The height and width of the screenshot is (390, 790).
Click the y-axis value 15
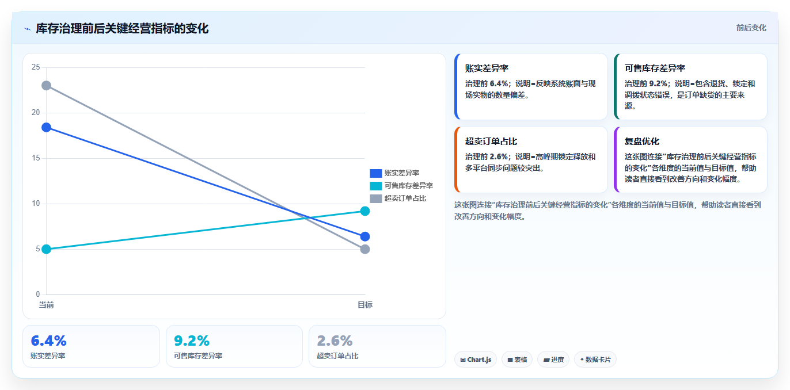[36, 158]
